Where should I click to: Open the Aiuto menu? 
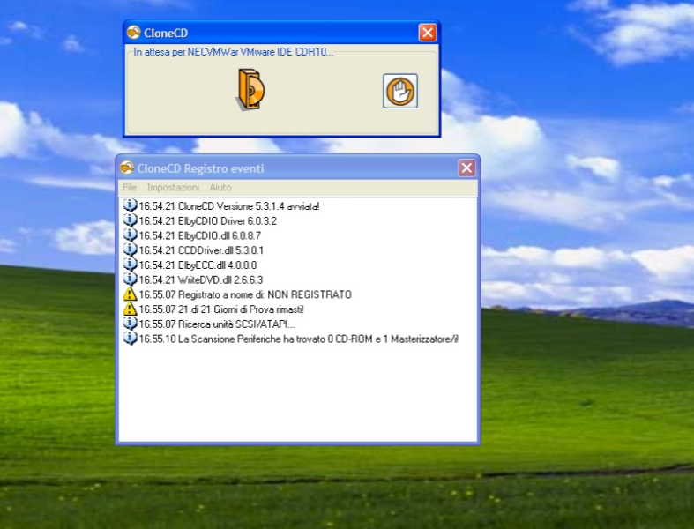(220, 188)
